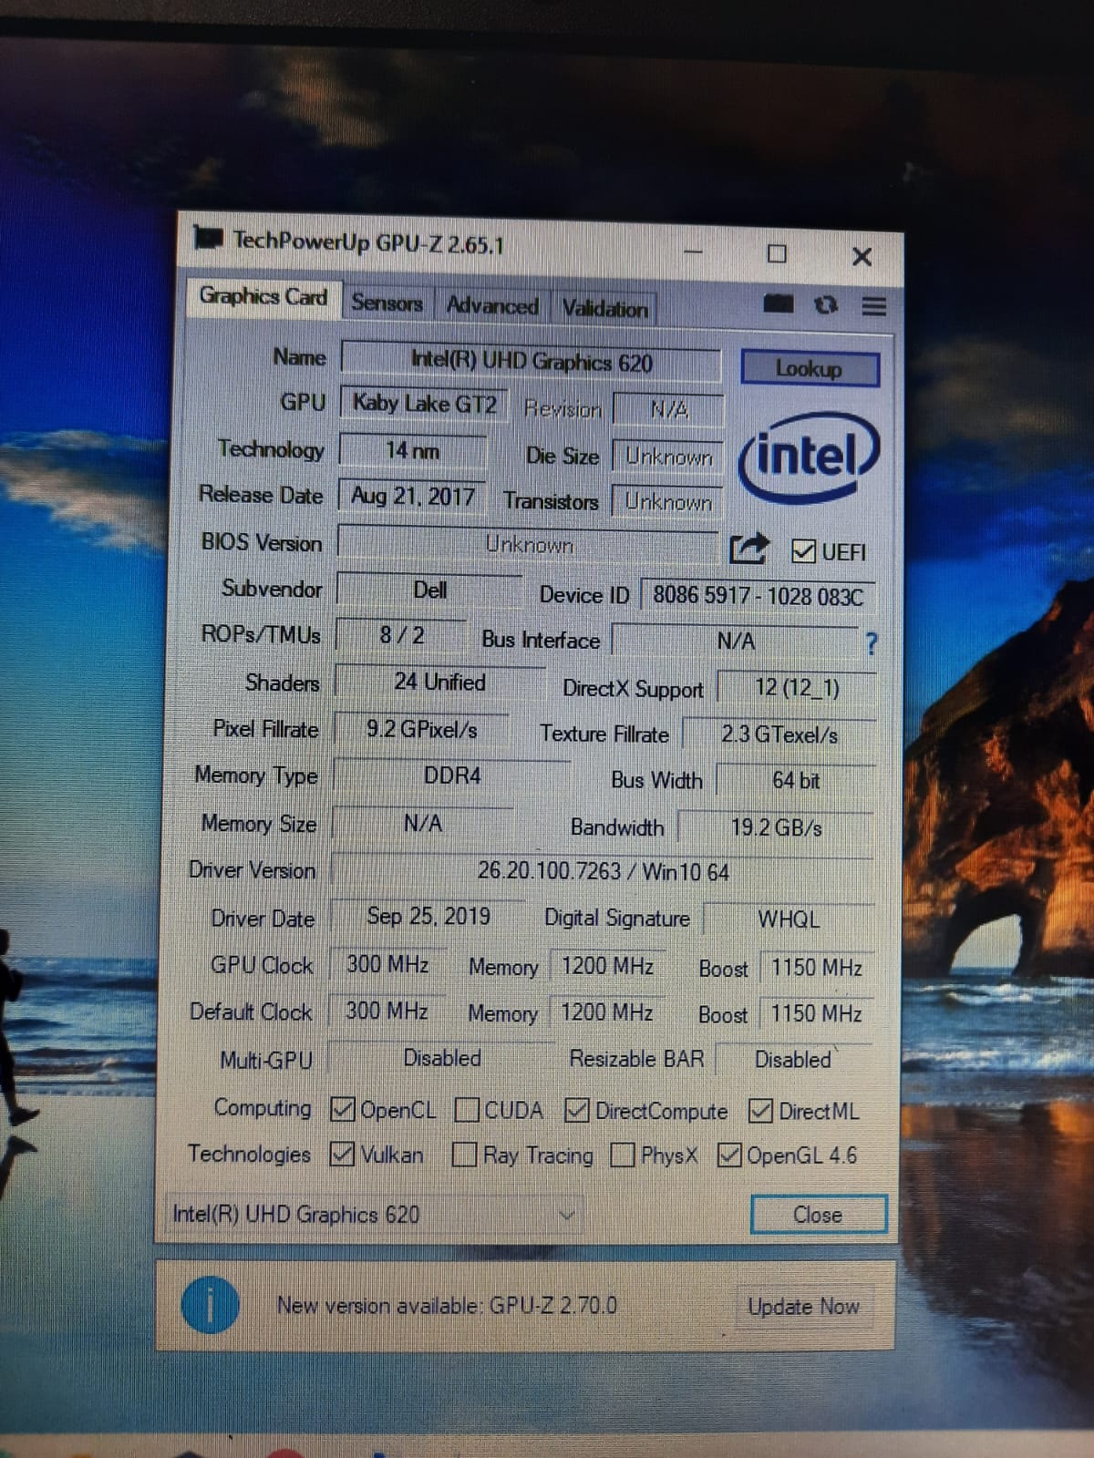Click the GPU Clock value 300 MHz
Screen dimensions: 1094x1458
point(387,963)
